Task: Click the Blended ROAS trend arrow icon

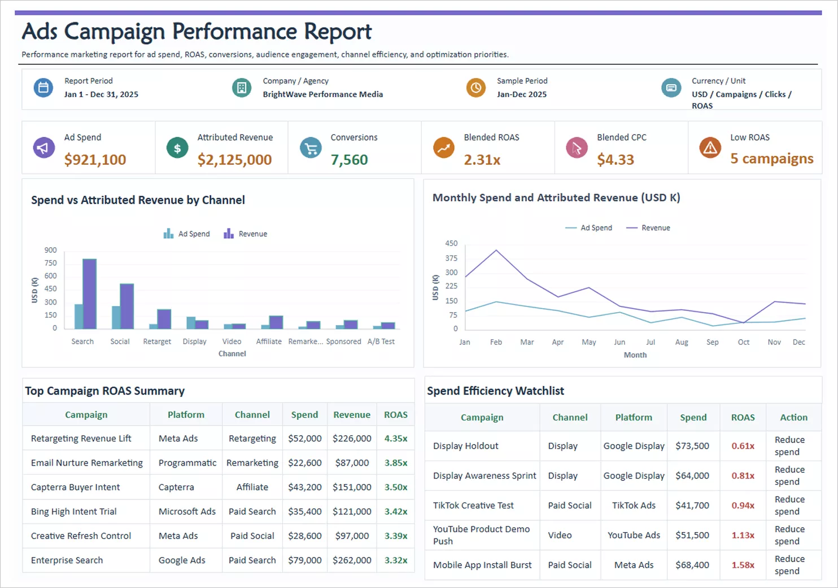Action: tap(444, 148)
